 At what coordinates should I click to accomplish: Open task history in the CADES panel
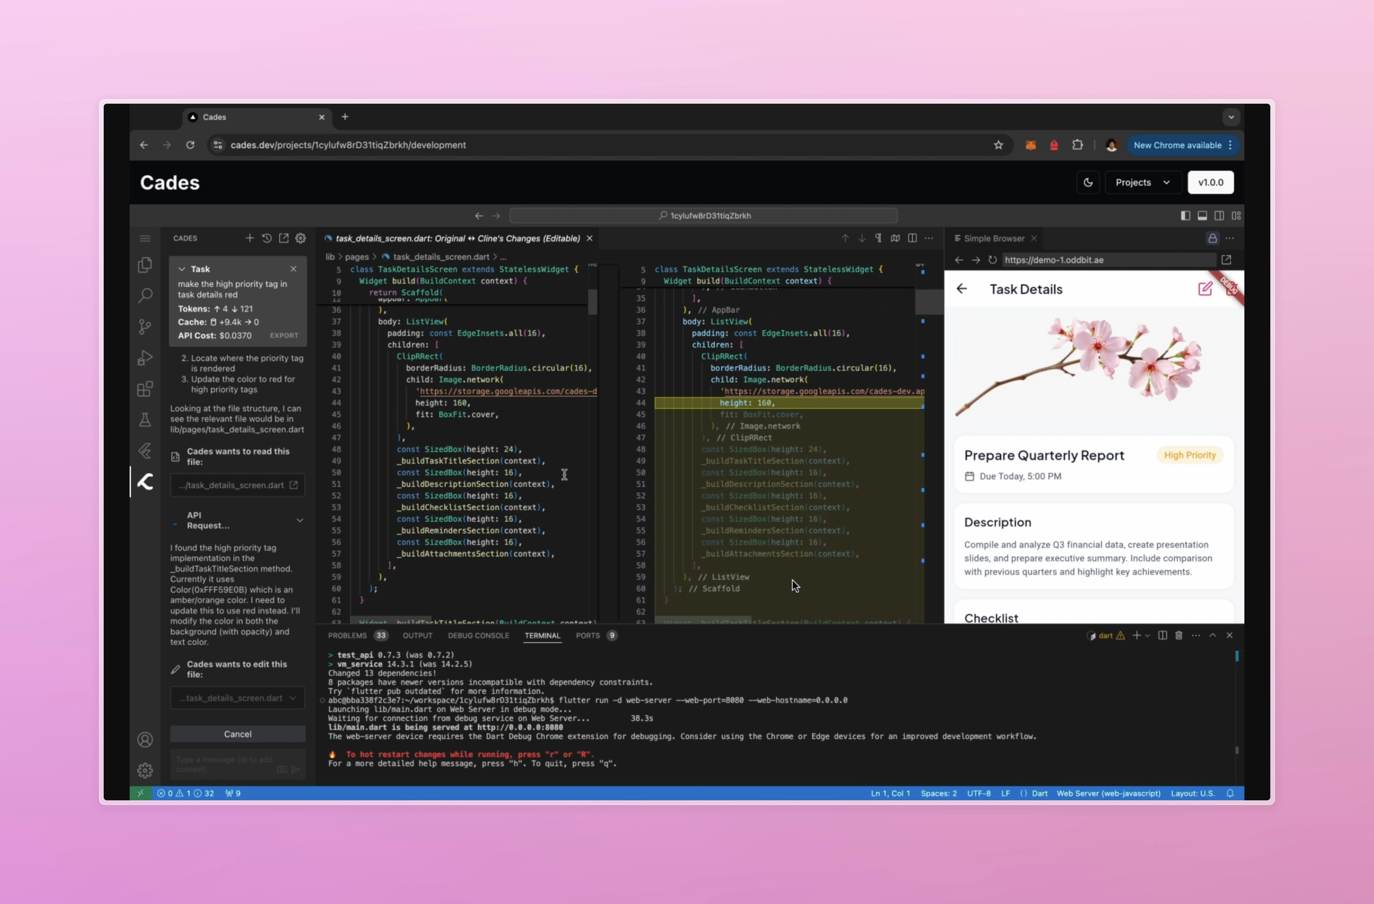267,238
